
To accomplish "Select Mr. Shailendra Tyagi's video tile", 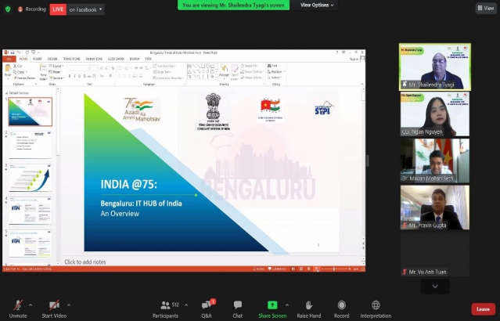I will point(435,67).
